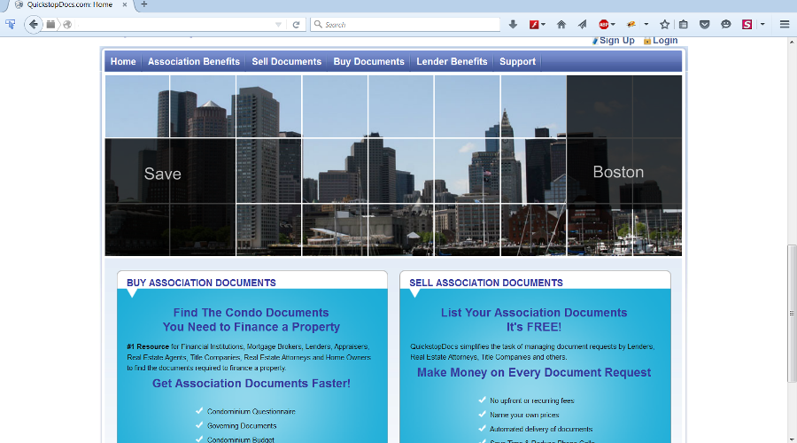This screenshot has width=797, height=443.
Task: Expand the orange extension dropdown arrow
Action: (x=646, y=25)
